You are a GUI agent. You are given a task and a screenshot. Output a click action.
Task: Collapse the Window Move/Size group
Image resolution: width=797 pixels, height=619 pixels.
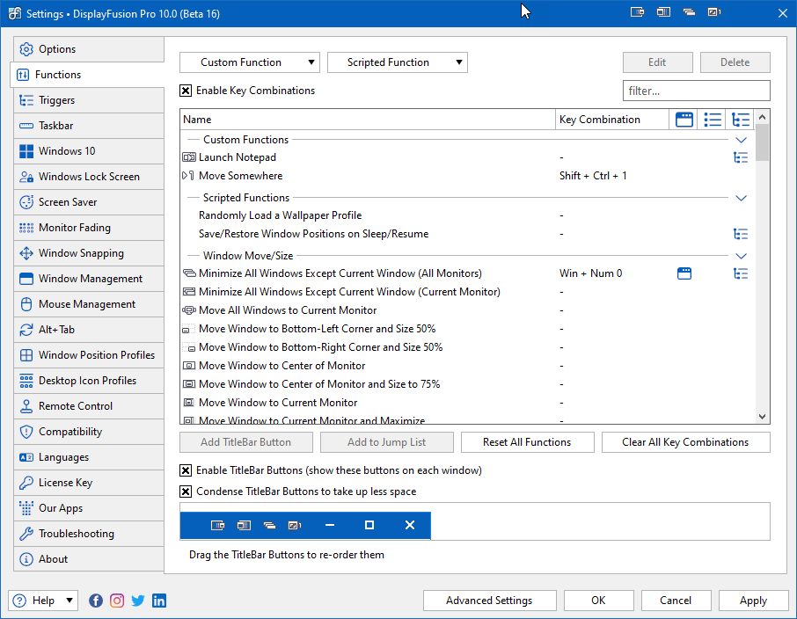pyautogui.click(x=741, y=256)
